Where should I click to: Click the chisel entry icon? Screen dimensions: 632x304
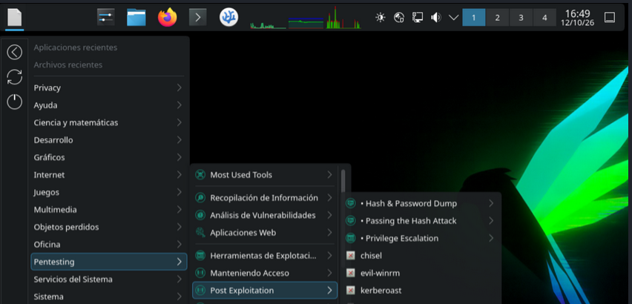[351, 256]
